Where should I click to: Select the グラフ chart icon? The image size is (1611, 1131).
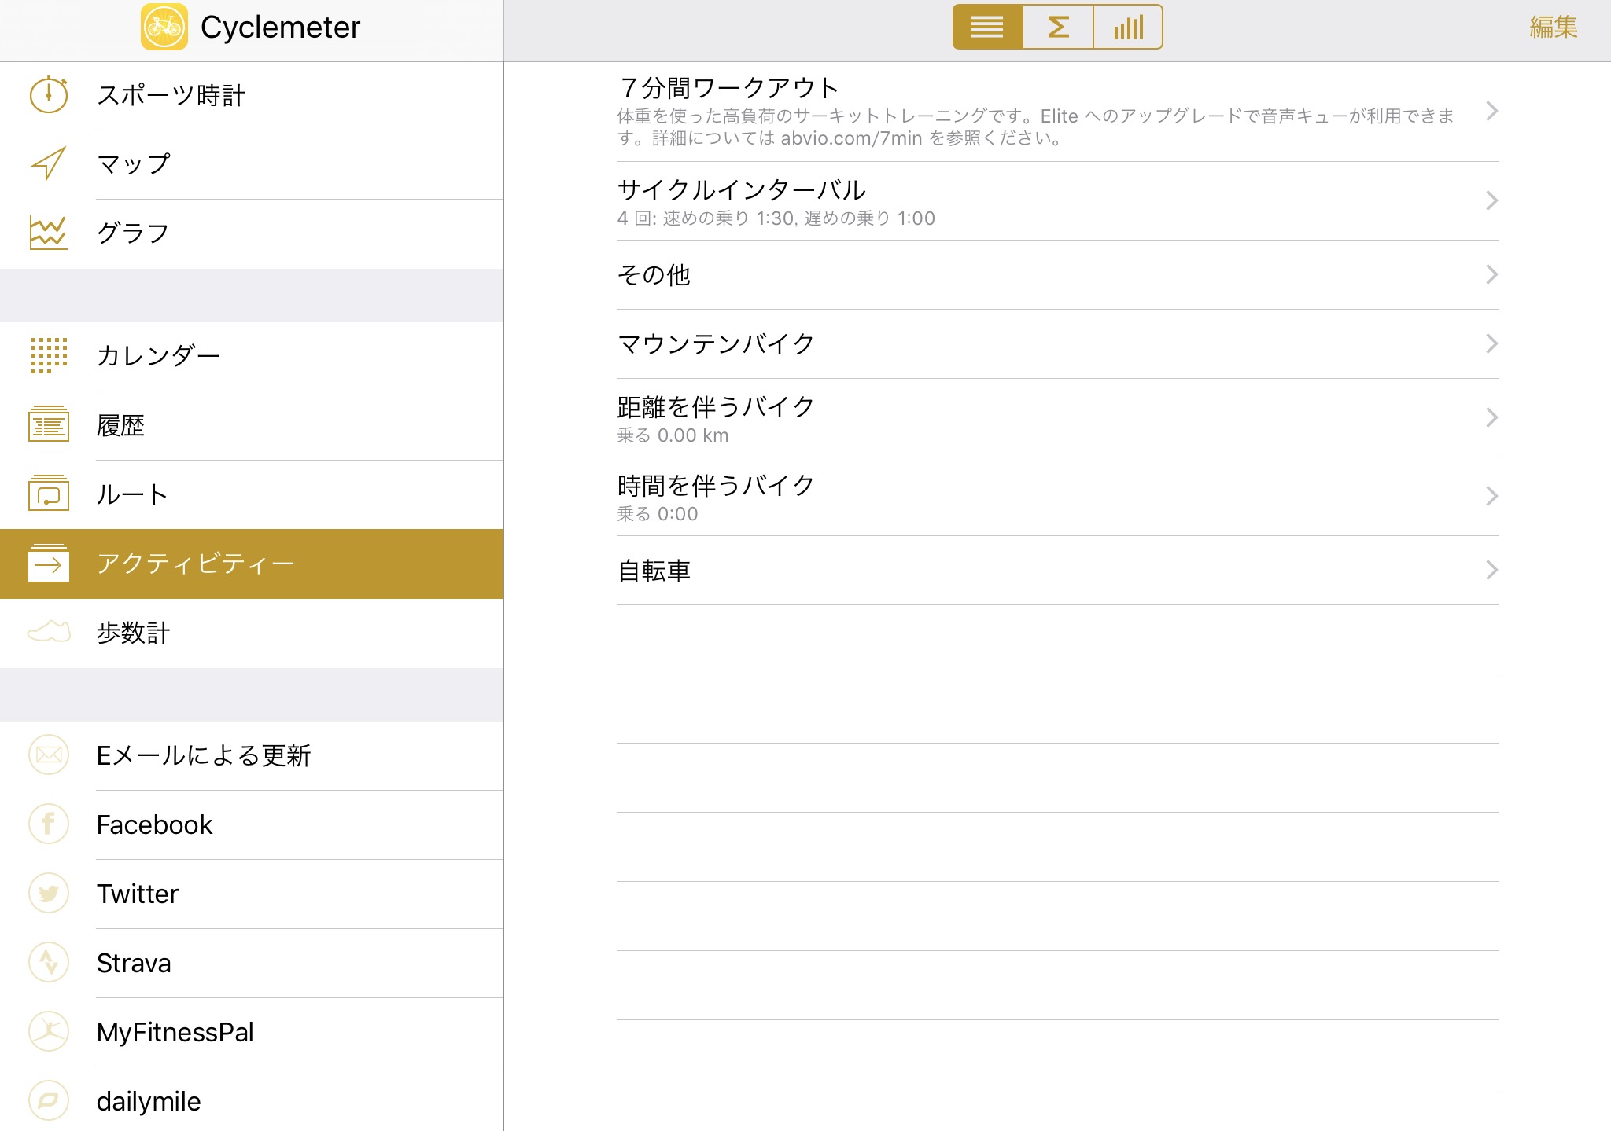point(49,233)
